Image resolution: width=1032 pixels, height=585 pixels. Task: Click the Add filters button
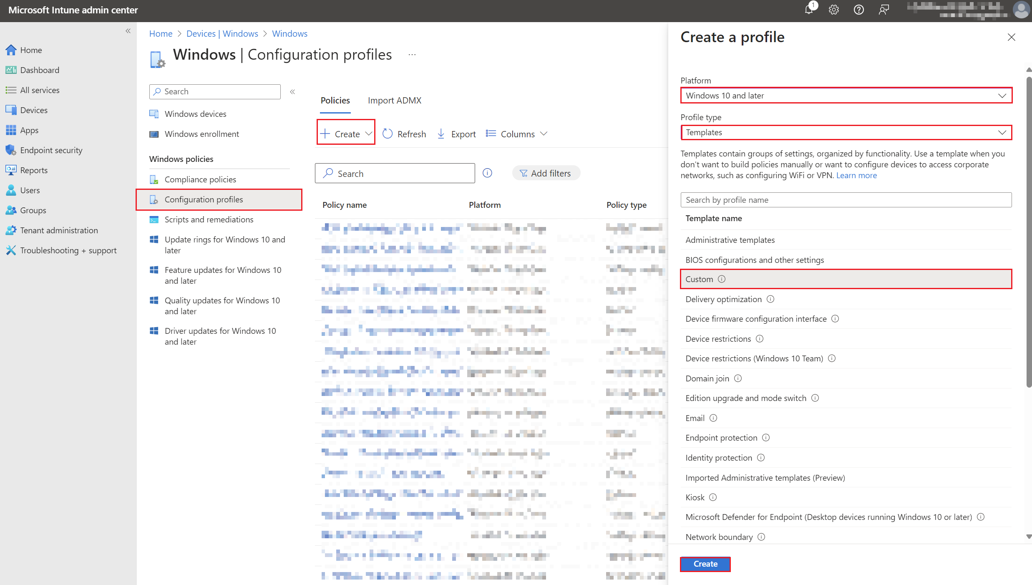[546, 173]
